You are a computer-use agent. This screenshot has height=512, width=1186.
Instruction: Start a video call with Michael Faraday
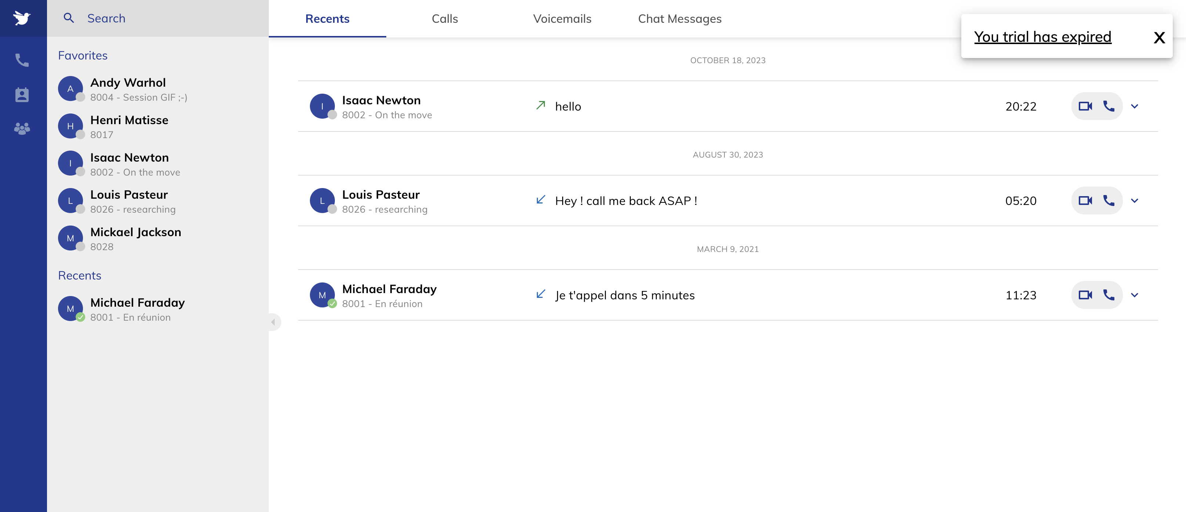[1085, 295]
